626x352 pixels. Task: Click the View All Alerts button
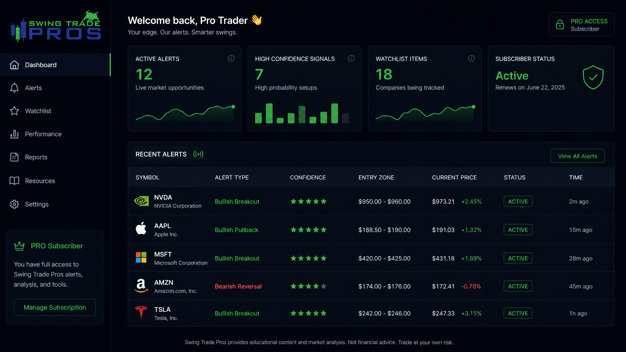pos(577,156)
